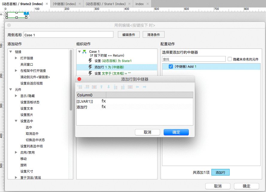266x192 pixels.
Task: Click the insert row below icon
Action: tap(87, 87)
